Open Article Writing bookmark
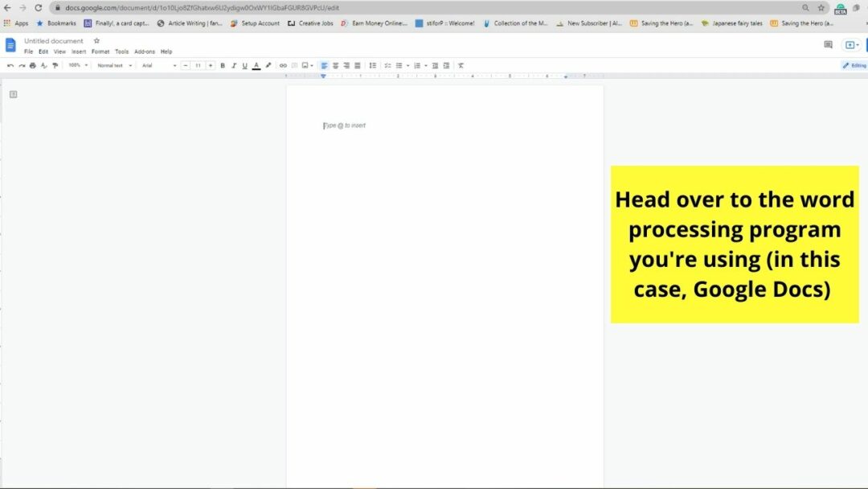 tap(190, 23)
